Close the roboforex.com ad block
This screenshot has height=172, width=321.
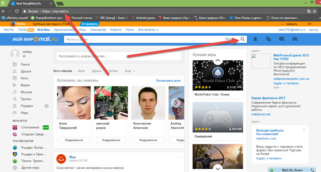(x=304, y=130)
